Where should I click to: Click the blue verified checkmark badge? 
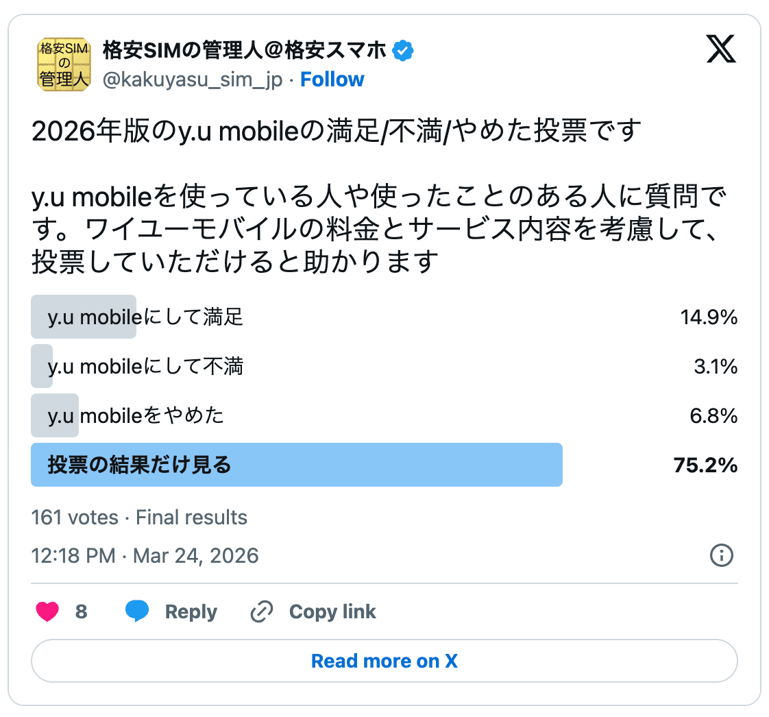click(x=403, y=49)
